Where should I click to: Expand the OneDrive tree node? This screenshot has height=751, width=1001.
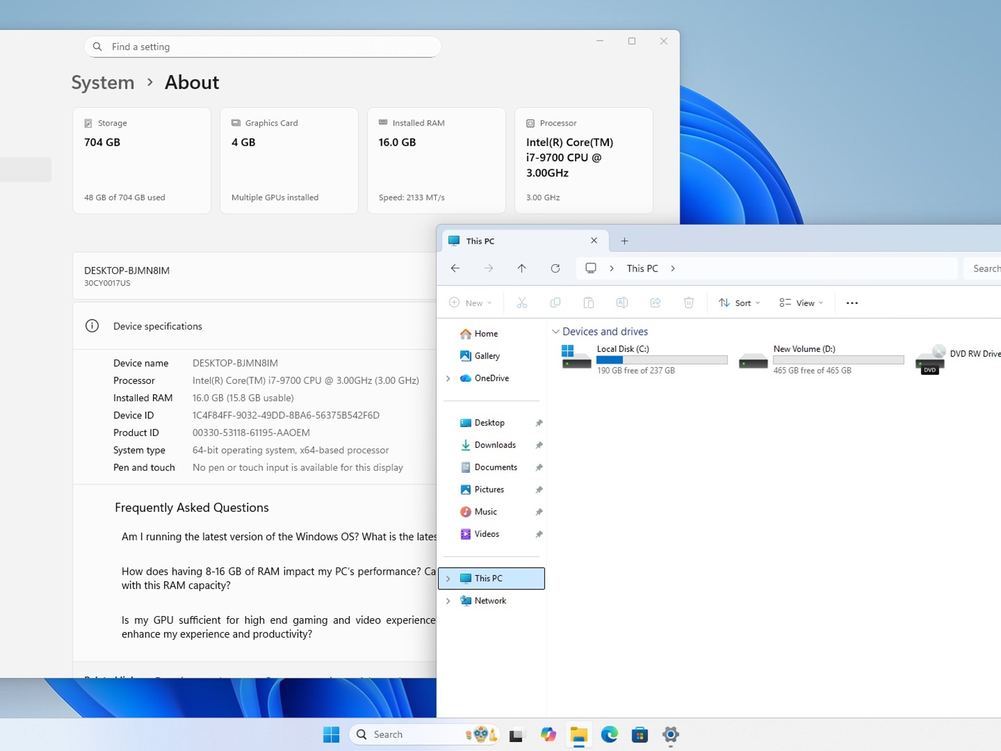pyautogui.click(x=448, y=378)
